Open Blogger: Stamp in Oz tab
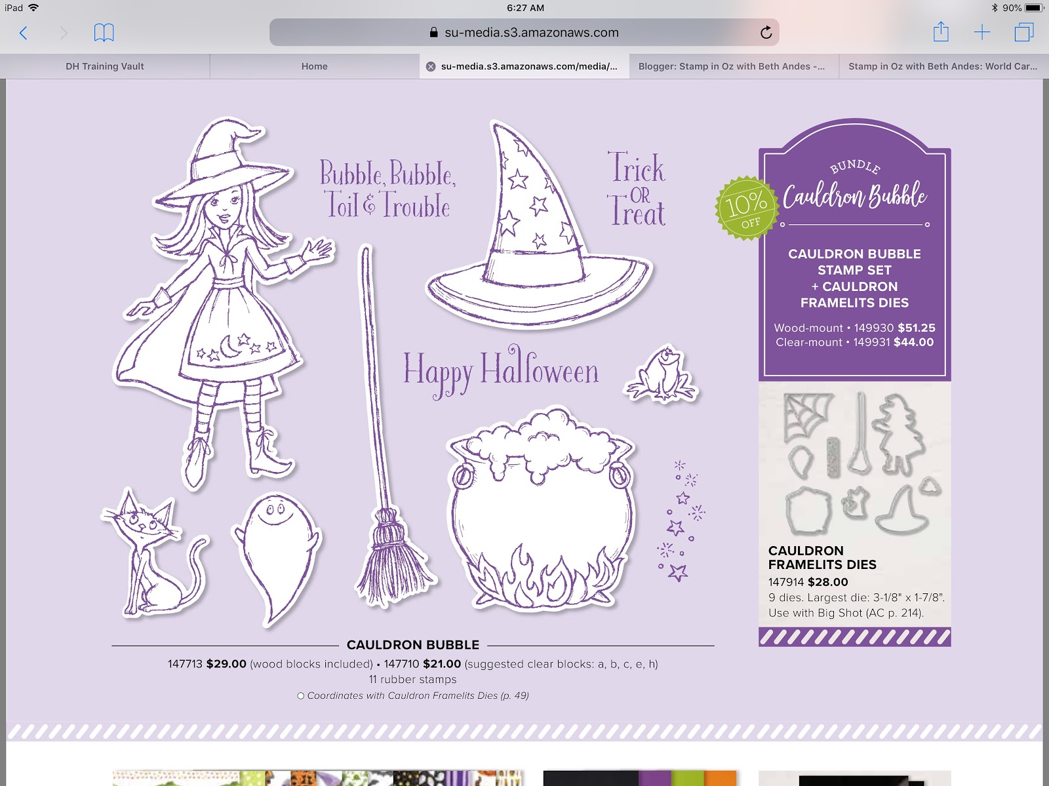The width and height of the screenshot is (1049, 786). (734, 66)
